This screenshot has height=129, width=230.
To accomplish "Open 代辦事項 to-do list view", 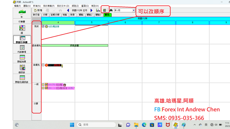I will pos(22,49).
